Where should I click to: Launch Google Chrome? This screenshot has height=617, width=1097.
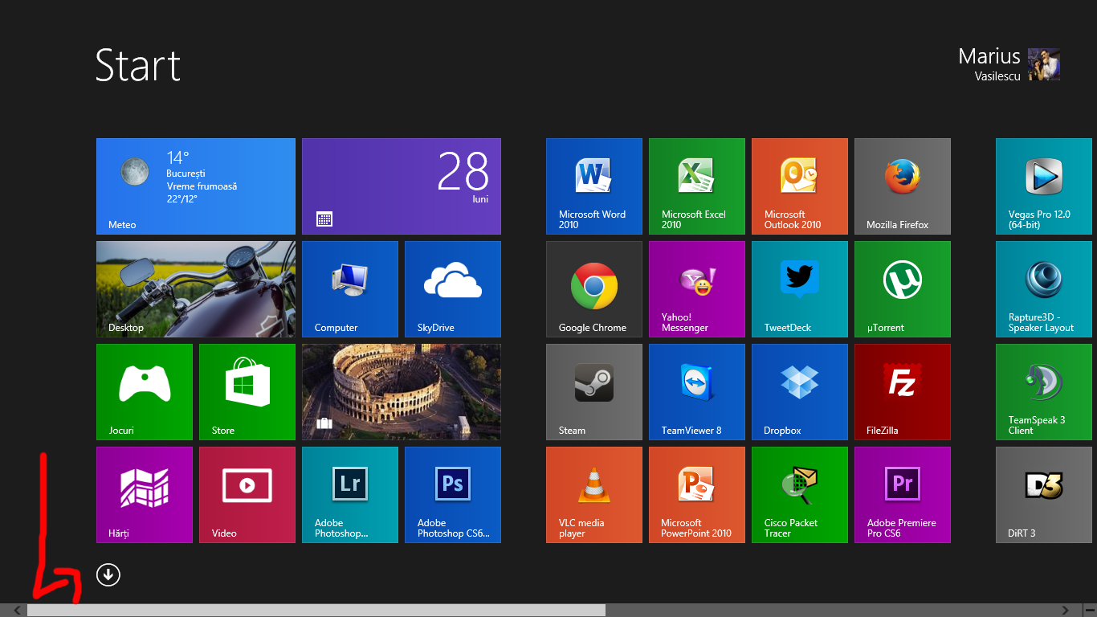(x=594, y=289)
